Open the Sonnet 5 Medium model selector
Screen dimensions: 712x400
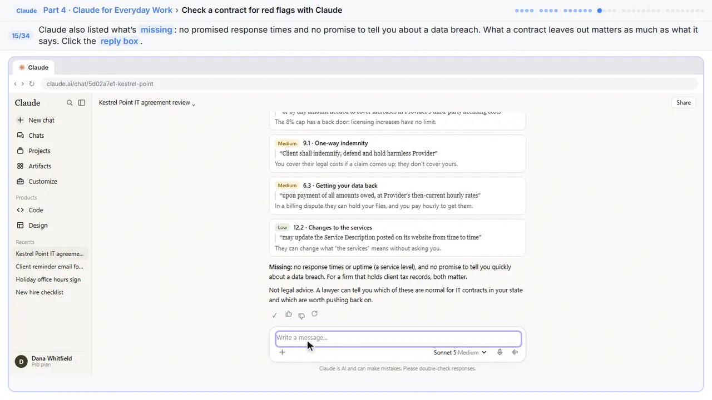pyautogui.click(x=460, y=352)
